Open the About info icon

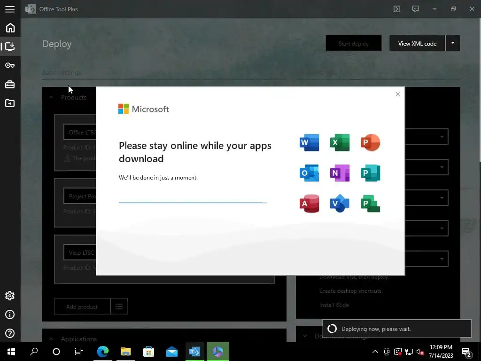point(10,314)
